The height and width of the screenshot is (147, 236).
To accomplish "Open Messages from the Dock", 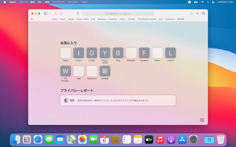I will point(49,139).
